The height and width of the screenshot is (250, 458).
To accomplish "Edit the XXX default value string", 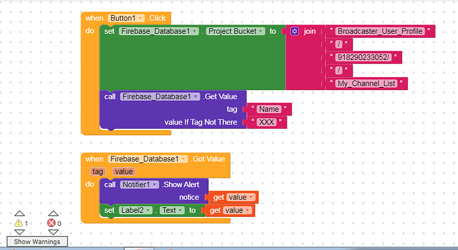I will click(266, 122).
